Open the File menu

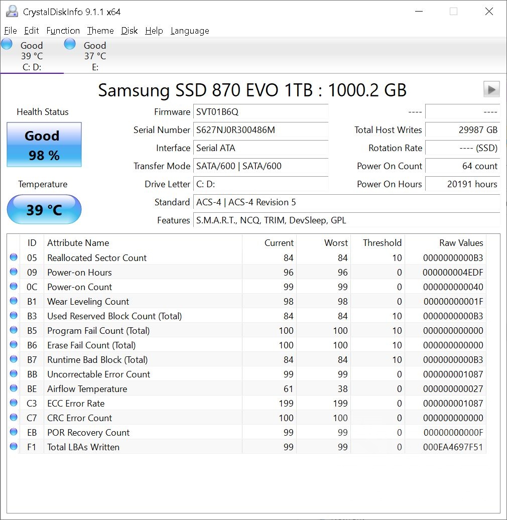click(x=11, y=31)
